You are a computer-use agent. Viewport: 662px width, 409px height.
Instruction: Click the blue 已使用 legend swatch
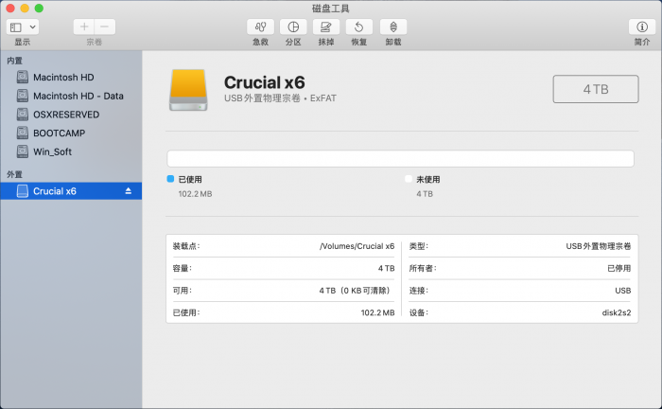[171, 179]
